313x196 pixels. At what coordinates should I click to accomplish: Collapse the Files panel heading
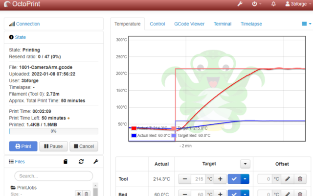[20, 162]
